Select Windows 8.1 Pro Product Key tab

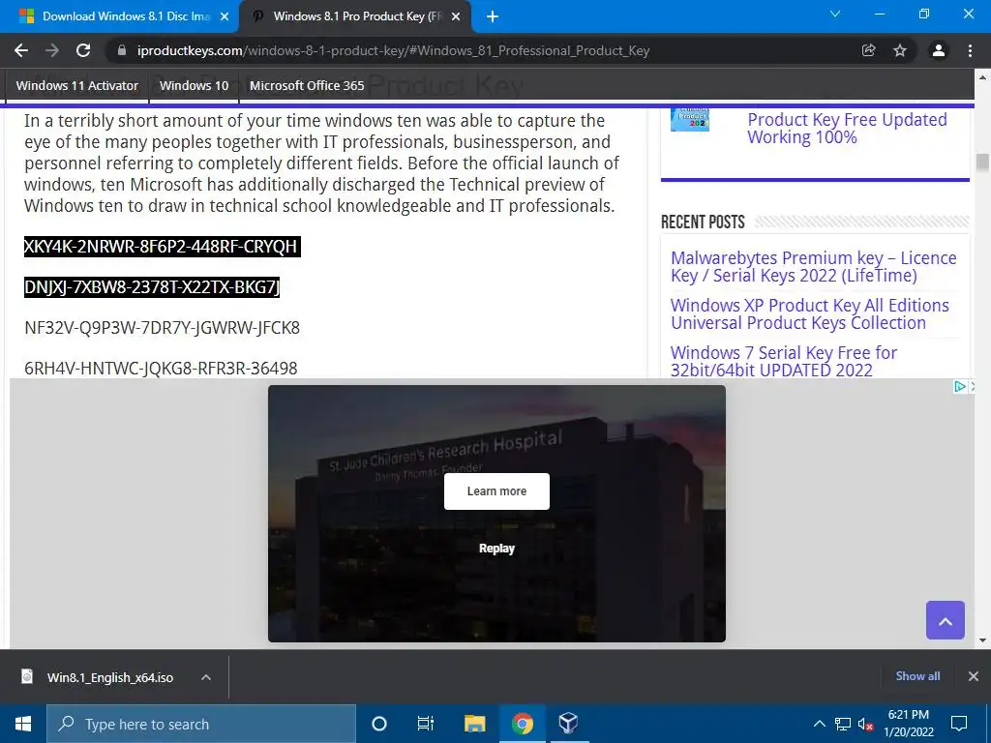pyautogui.click(x=354, y=16)
